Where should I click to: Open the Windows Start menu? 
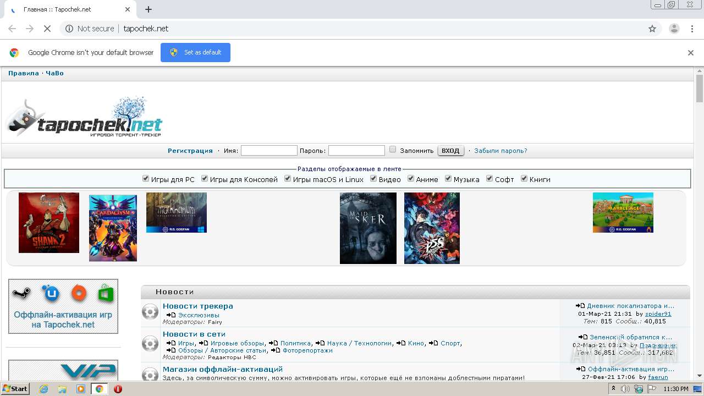(x=15, y=389)
